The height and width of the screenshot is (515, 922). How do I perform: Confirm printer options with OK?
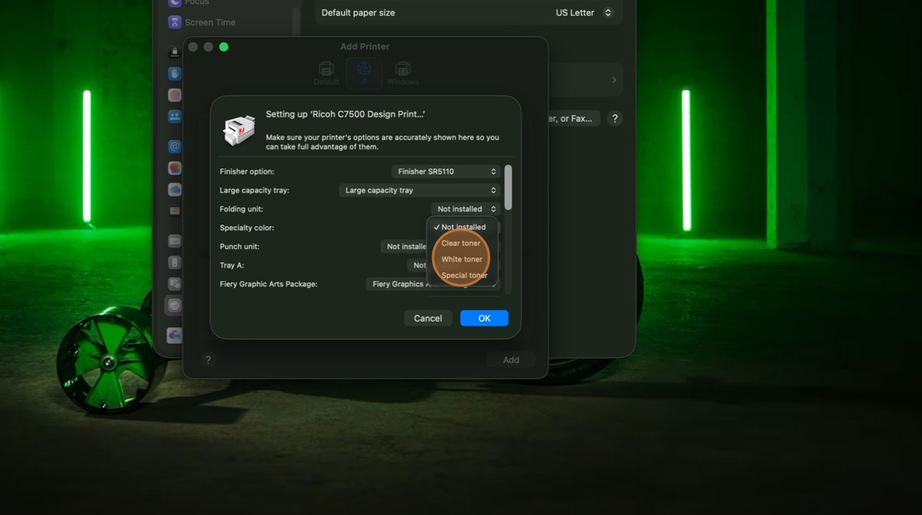tap(484, 318)
